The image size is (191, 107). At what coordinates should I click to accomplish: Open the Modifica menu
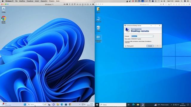pos(22,1)
